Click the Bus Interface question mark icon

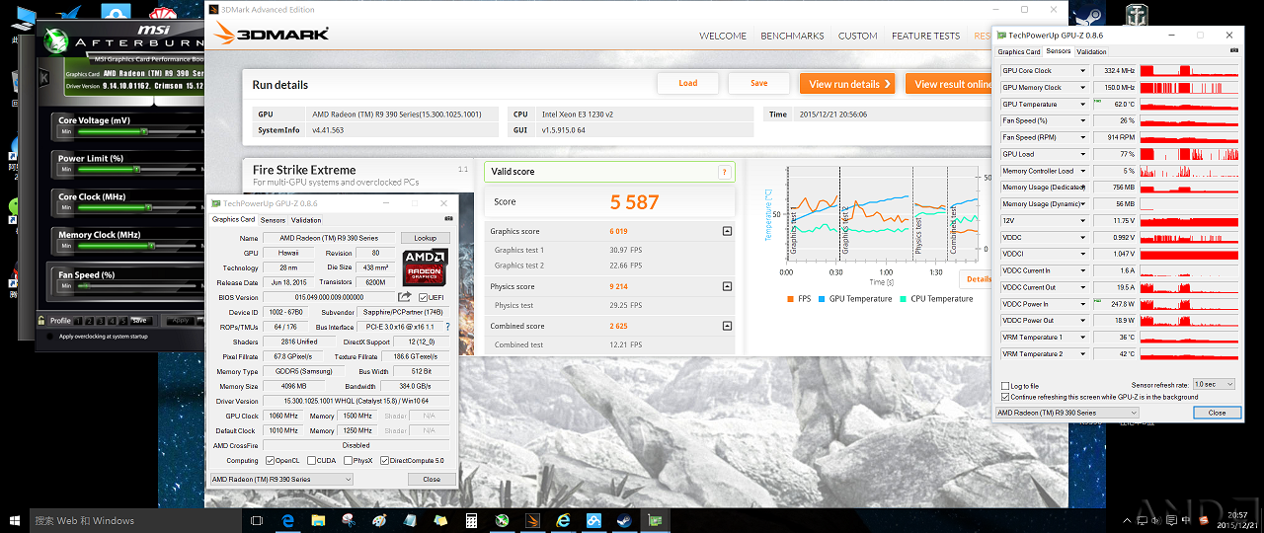[447, 327]
